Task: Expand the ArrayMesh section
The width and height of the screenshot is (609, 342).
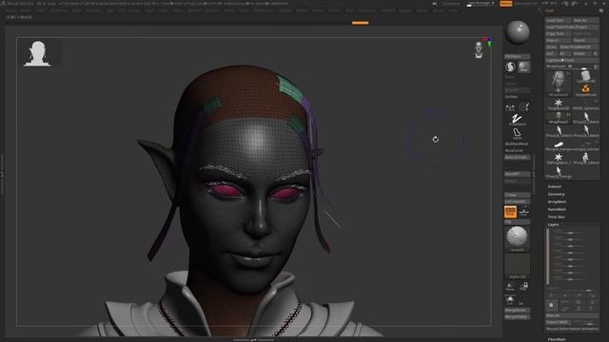Action: point(557,202)
